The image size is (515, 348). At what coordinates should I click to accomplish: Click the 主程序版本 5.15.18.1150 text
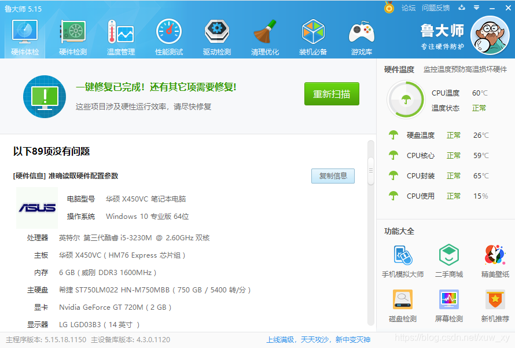[46, 340]
